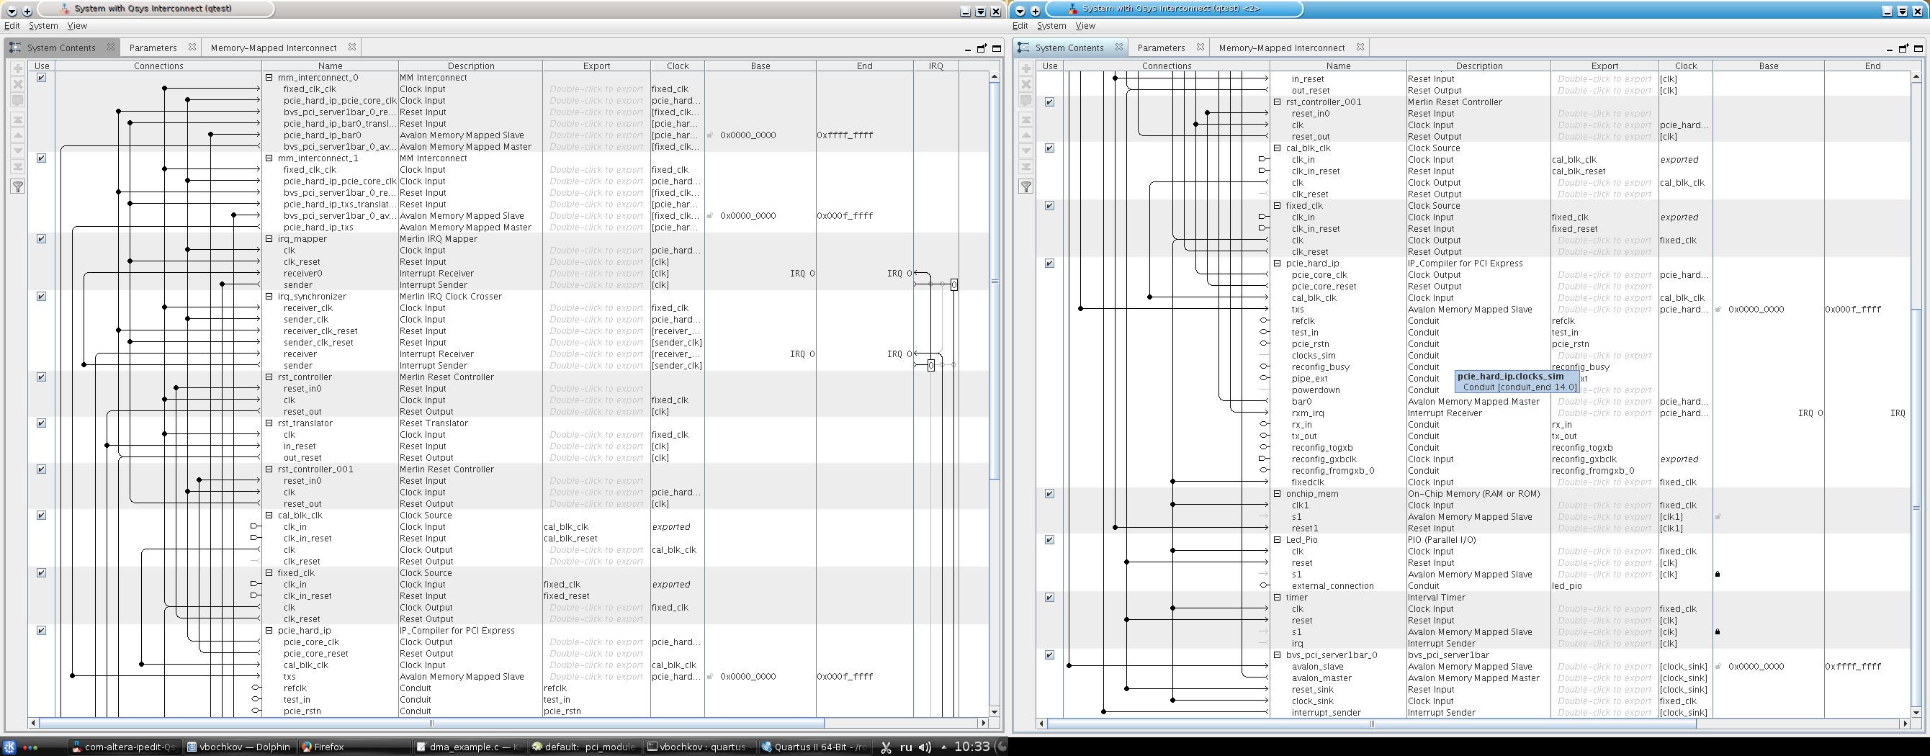
Task: Click the move down arrow icon, left window
Action: (x=18, y=150)
